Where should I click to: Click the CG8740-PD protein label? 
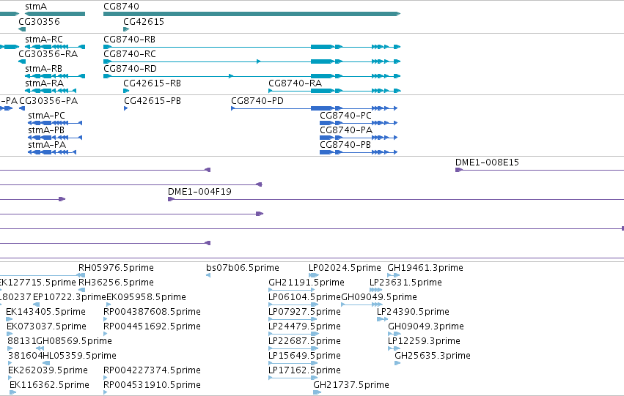(257, 101)
